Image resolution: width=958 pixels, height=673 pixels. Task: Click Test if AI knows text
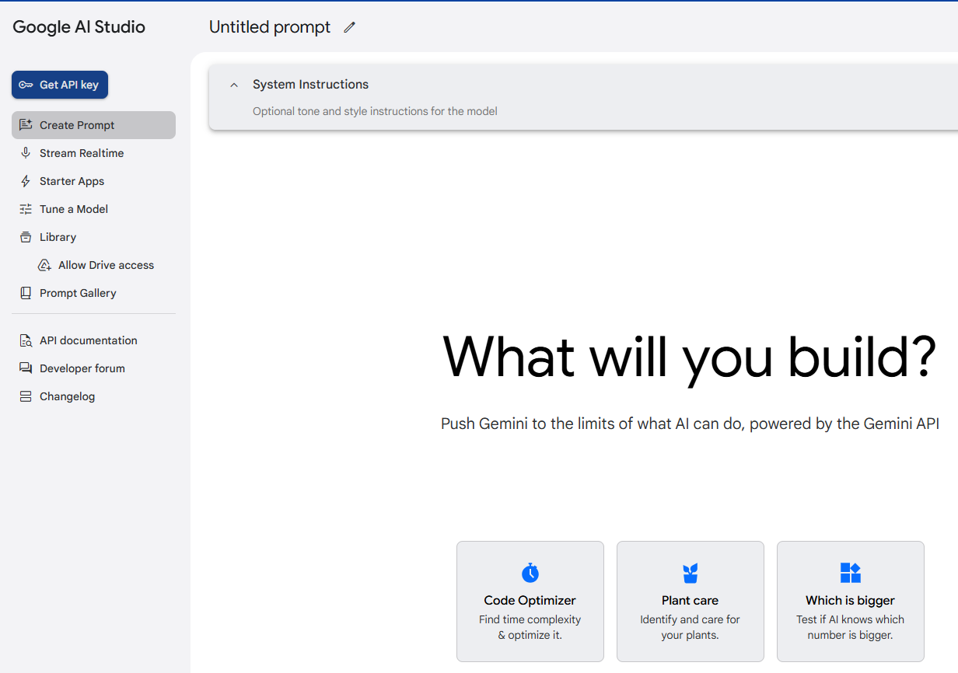pos(851,627)
